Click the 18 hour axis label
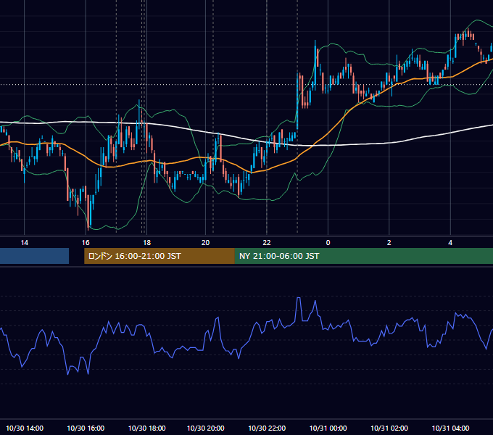493x435 pixels. 147,243
